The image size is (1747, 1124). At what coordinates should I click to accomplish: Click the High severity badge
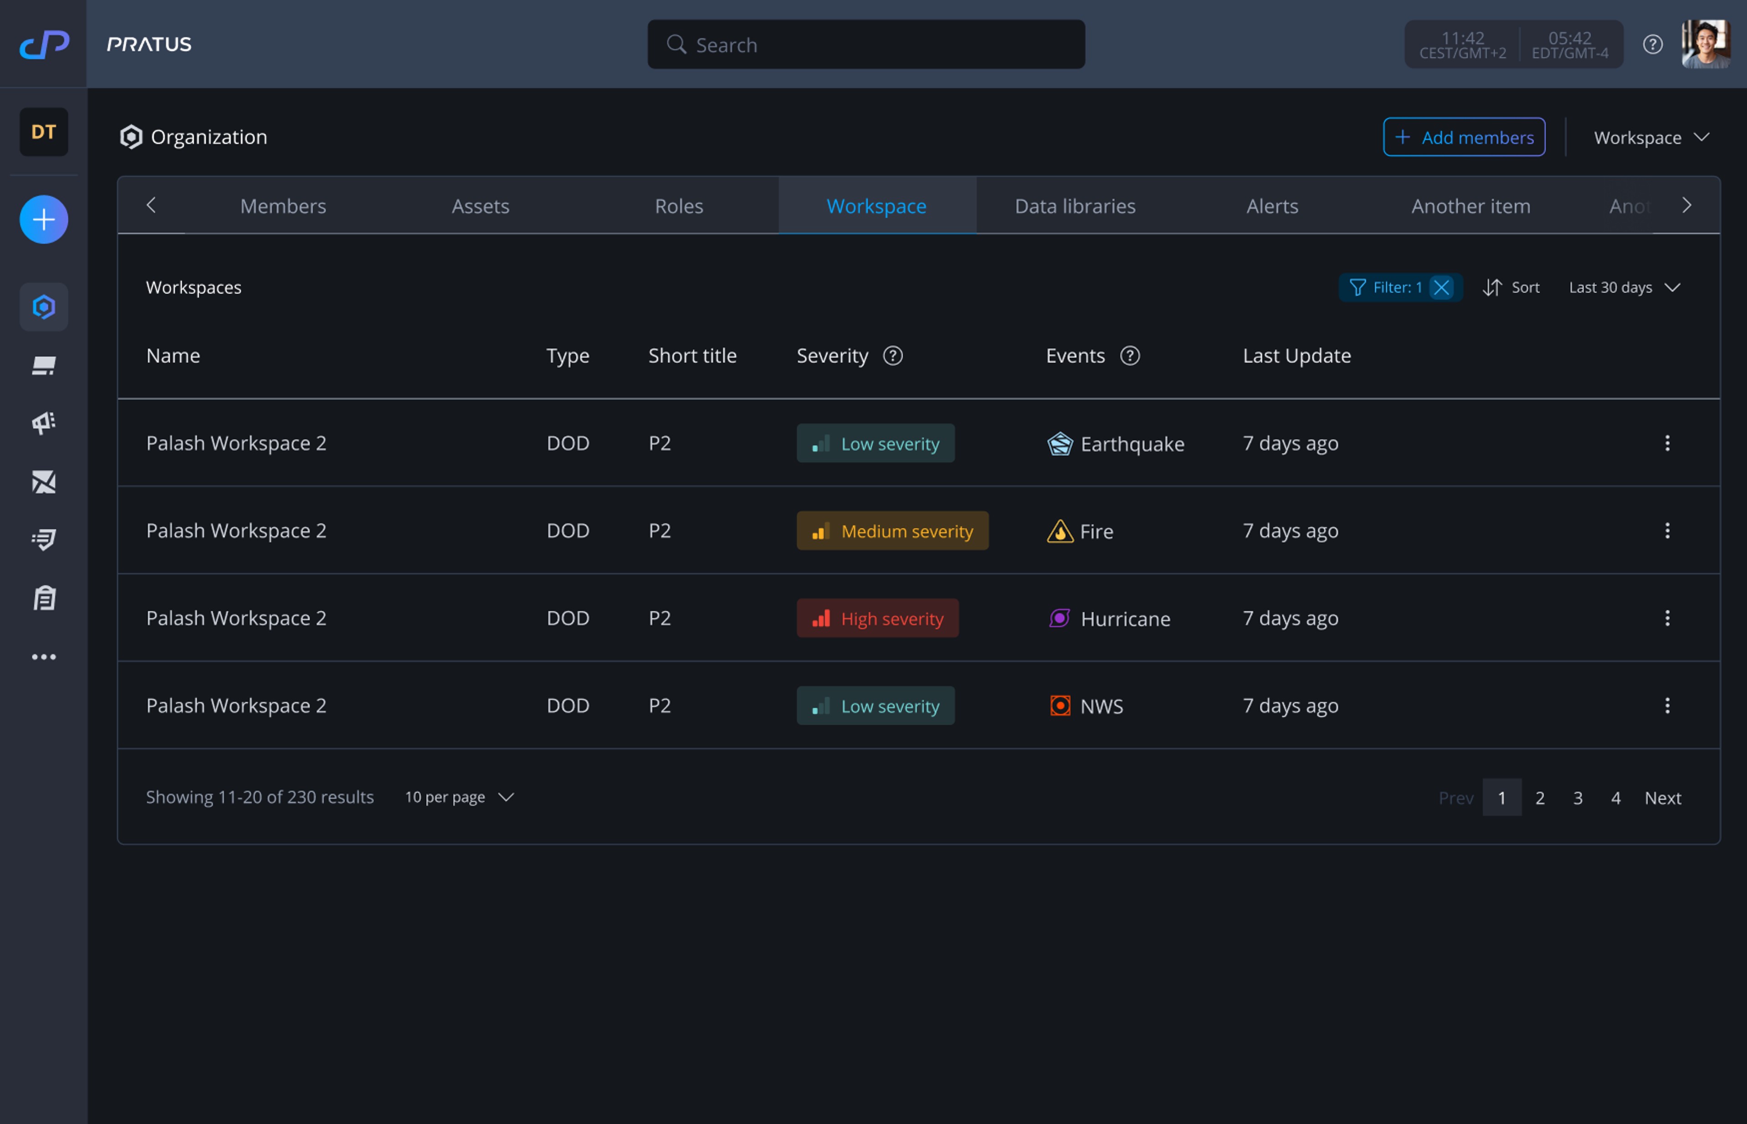tap(878, 618)
